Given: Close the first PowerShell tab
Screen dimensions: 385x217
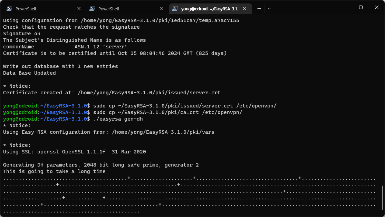Looking at the screenshot, I should tap(79, 9).
